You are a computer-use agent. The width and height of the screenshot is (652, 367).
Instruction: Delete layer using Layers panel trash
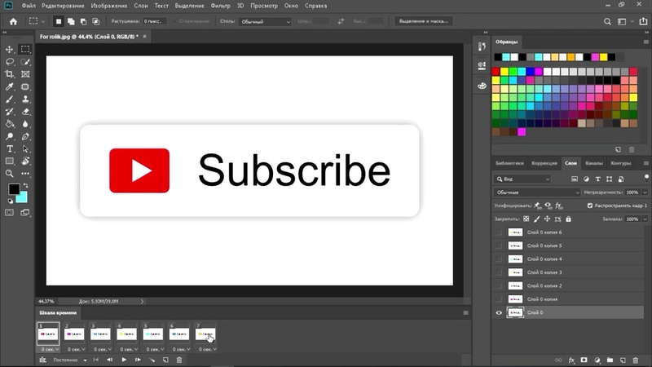coord(636,360)
